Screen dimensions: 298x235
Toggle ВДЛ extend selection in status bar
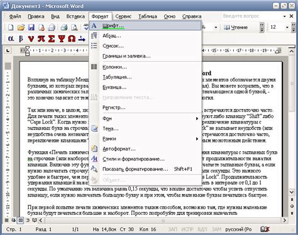coord(202,229)
